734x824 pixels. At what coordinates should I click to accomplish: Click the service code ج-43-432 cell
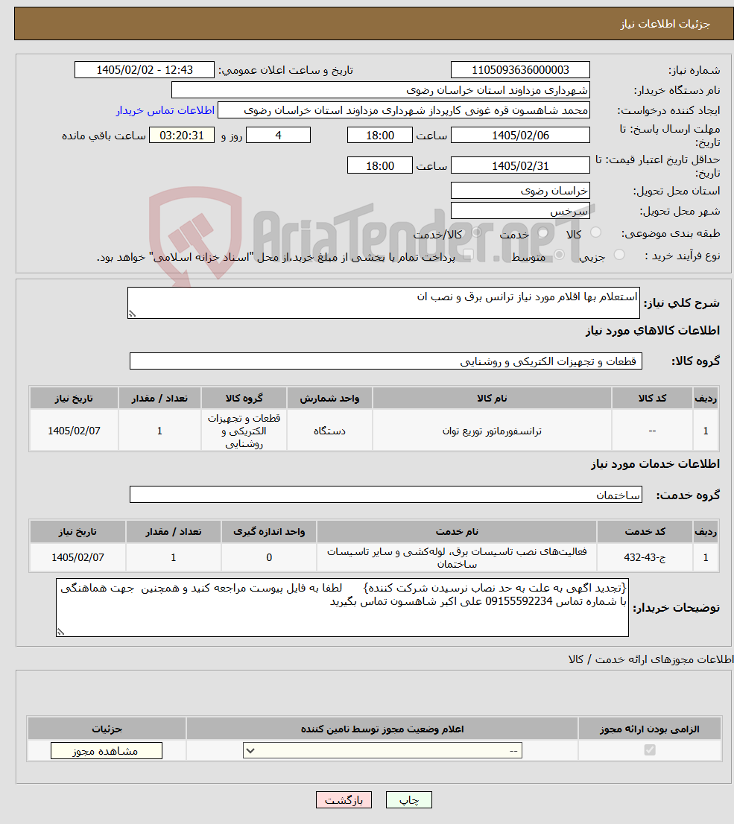[645, 557]
